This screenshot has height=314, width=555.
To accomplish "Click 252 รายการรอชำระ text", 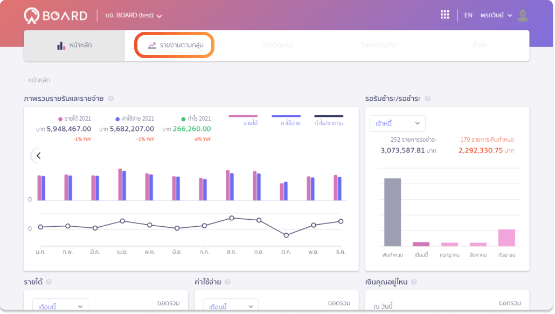I will 413,139.
